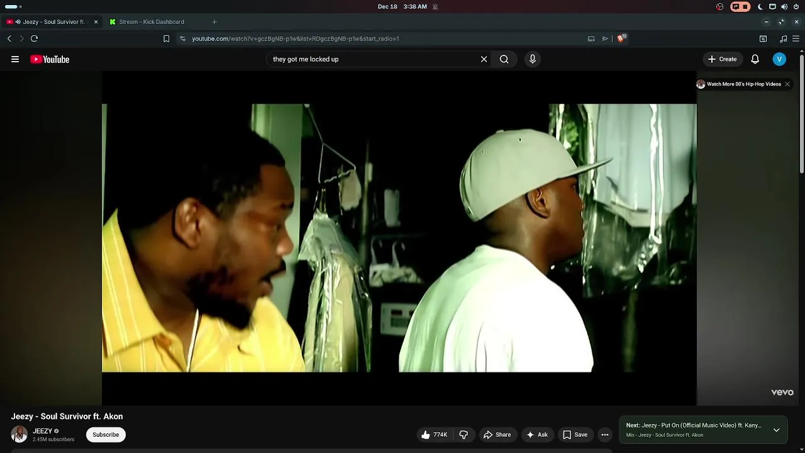This screenshot has width=805, height=453.
Task: Open next video Jeezy - Put On
Action: (x=694, y=425)
